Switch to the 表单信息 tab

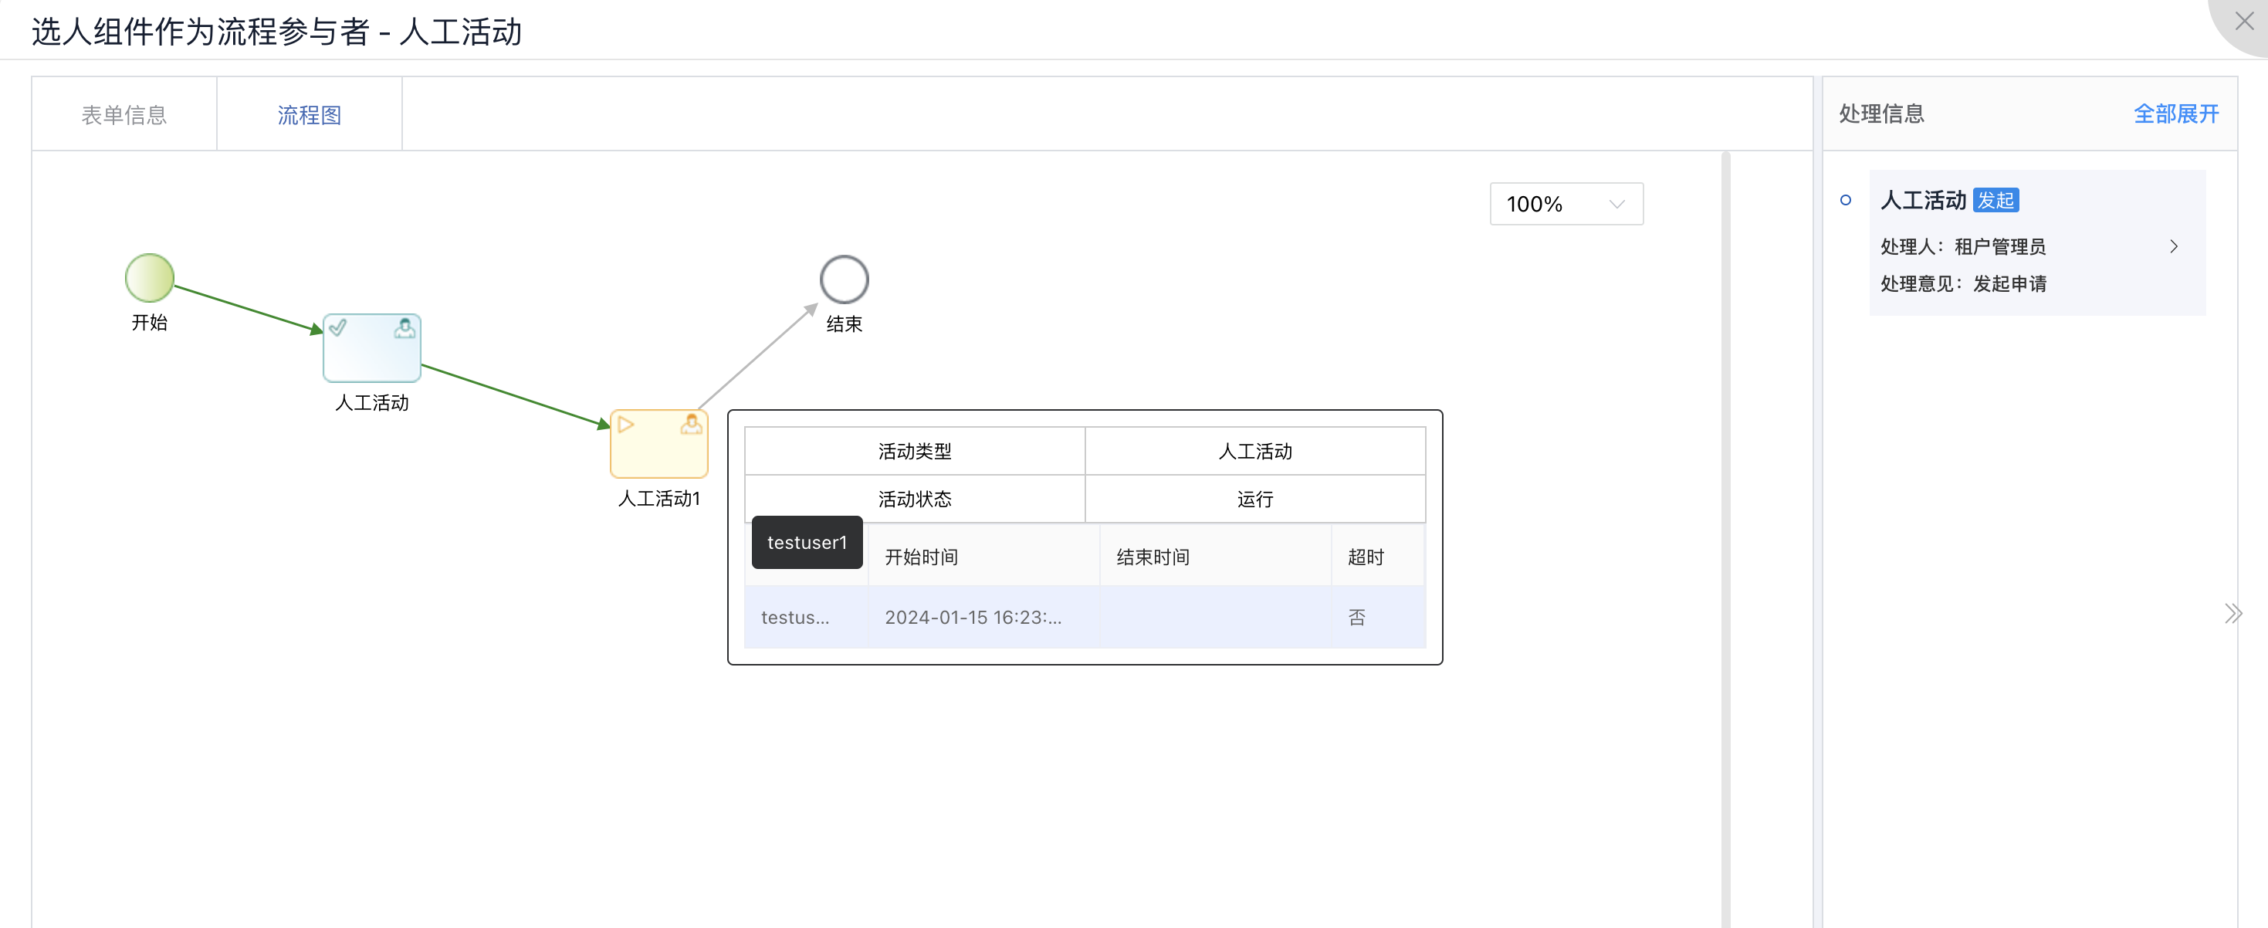coord(124,115)
